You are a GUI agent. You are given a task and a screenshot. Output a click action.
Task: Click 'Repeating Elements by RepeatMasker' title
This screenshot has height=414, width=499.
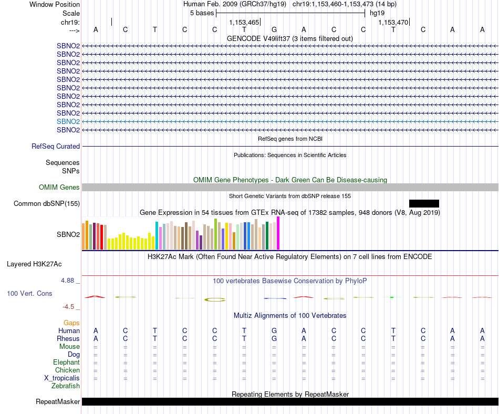[x=290, y=394]
